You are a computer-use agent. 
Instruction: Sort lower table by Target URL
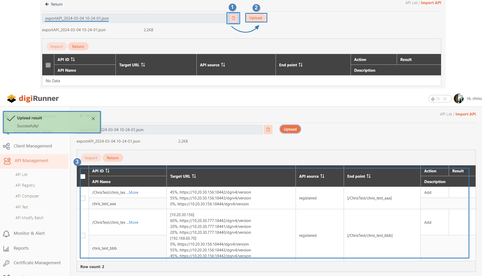click(x=194, y=176)
